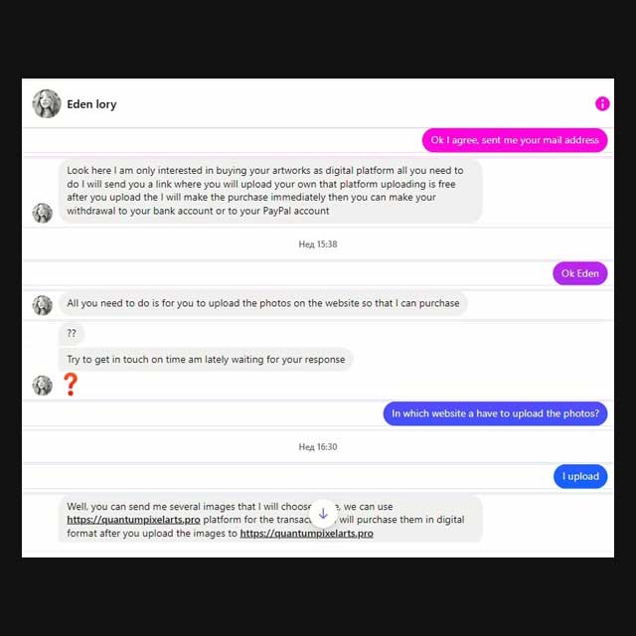Click the 'Нед 15:38' timestamp
Screen dimensions: 636x636
point(318,244)
